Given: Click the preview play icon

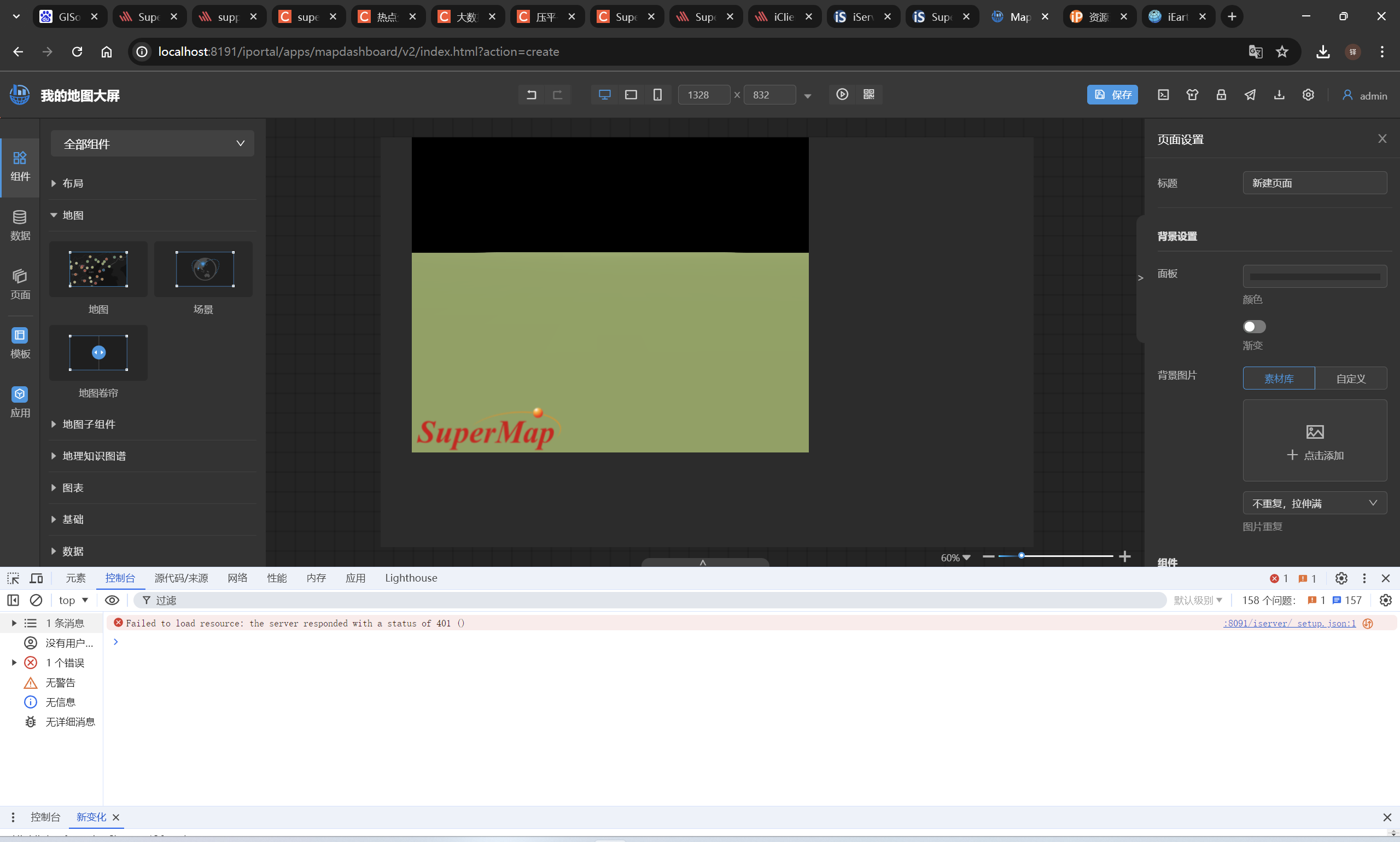Looking at the screenshot, I should [x=842, y=95].
